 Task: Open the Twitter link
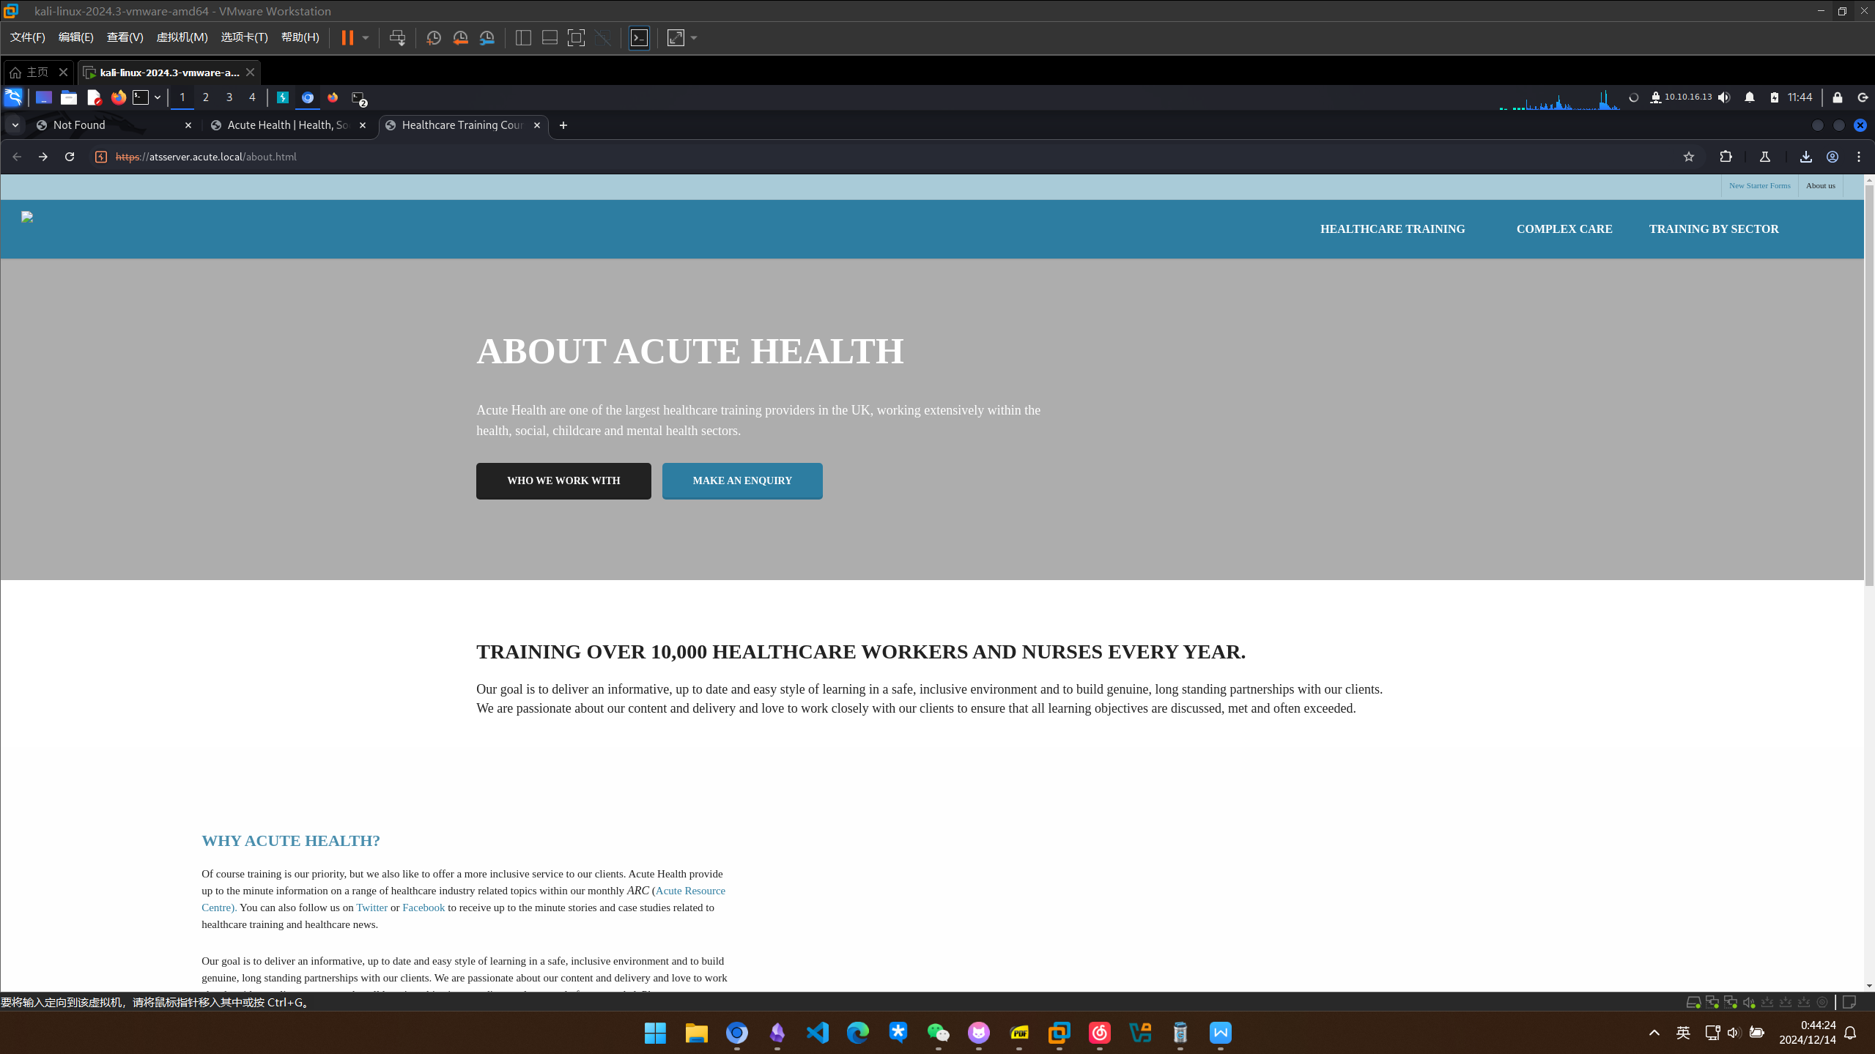click(371, 908)
